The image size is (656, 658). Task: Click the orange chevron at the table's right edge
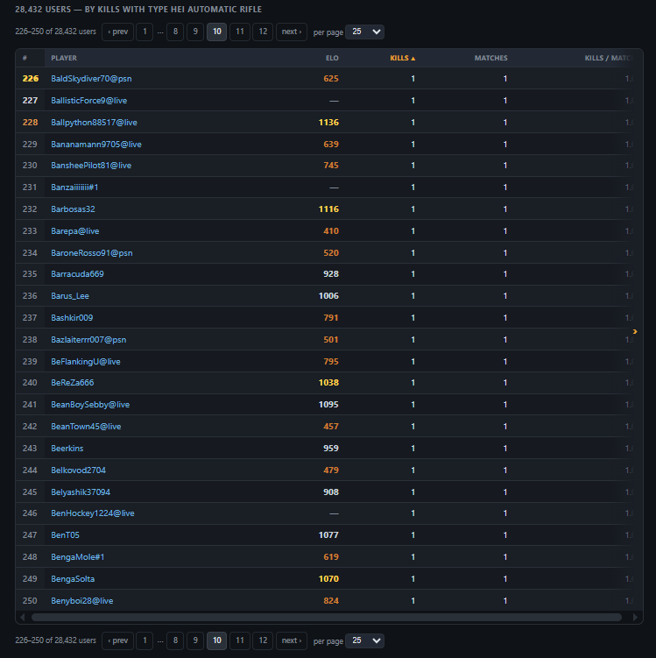[635, 331]
